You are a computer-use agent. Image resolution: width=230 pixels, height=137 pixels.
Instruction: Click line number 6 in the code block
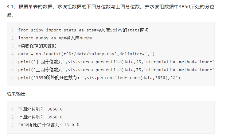pos(12,70)
